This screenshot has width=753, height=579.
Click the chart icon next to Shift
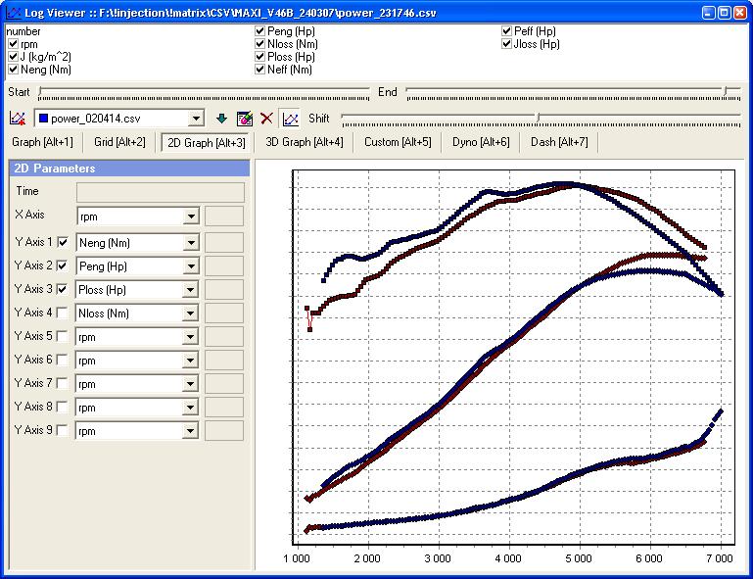(x=290, y=119)
